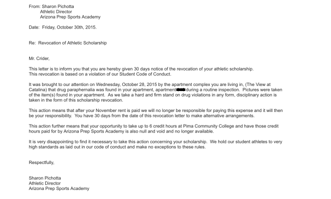Click Arizona Prep Sports Academy in the header
The image size is (331, 199).
tap(70, 17)
